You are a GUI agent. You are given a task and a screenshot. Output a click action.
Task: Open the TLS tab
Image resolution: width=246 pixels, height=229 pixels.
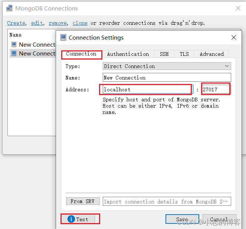[x=184, y=54]
